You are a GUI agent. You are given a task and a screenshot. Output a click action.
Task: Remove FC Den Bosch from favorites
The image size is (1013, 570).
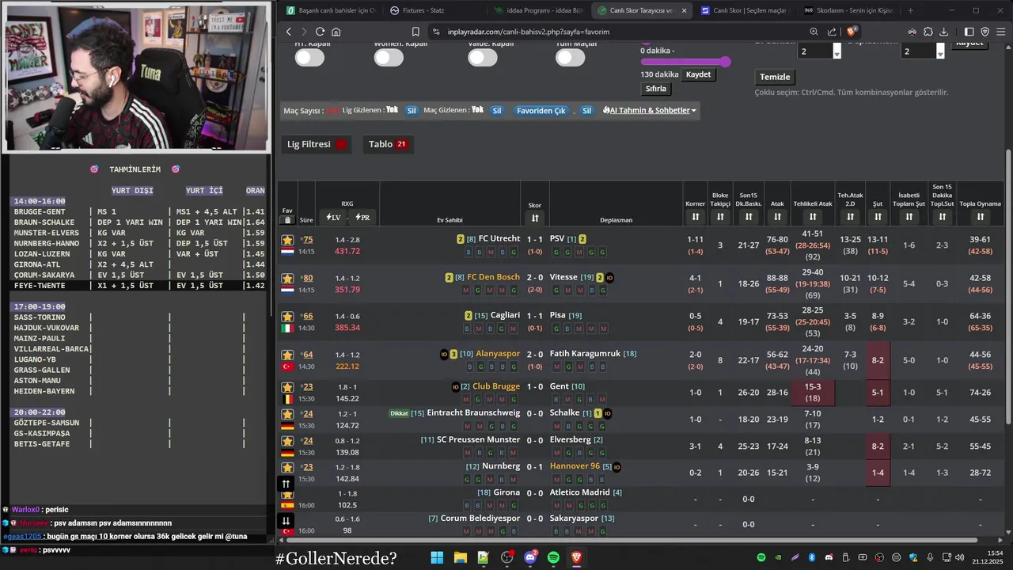pyautogui.click(x=287, y=279)
